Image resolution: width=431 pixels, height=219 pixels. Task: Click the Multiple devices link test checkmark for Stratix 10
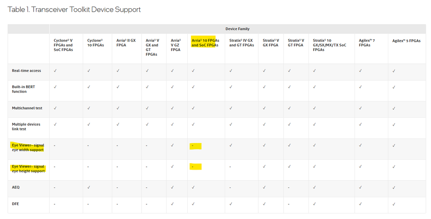point(315,124)
